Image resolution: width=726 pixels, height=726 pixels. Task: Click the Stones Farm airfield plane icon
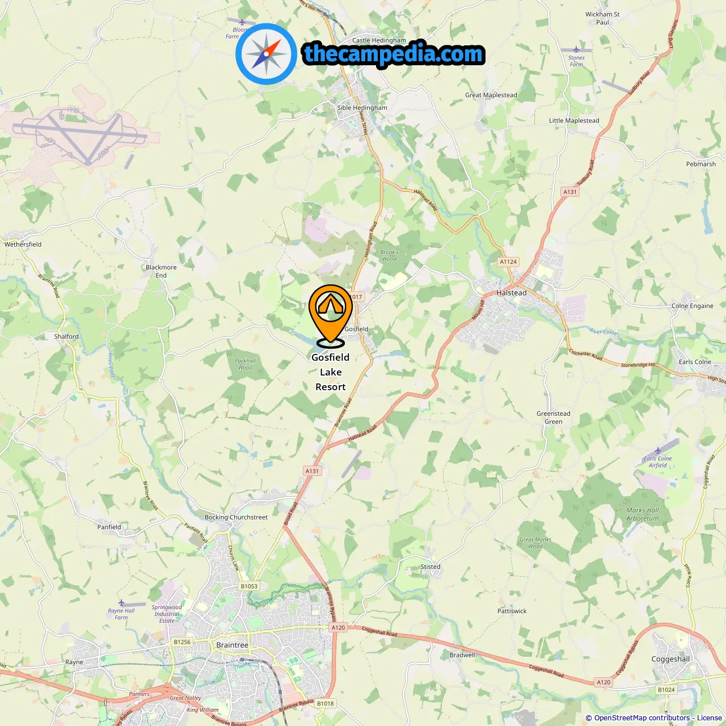pos(576,50)
